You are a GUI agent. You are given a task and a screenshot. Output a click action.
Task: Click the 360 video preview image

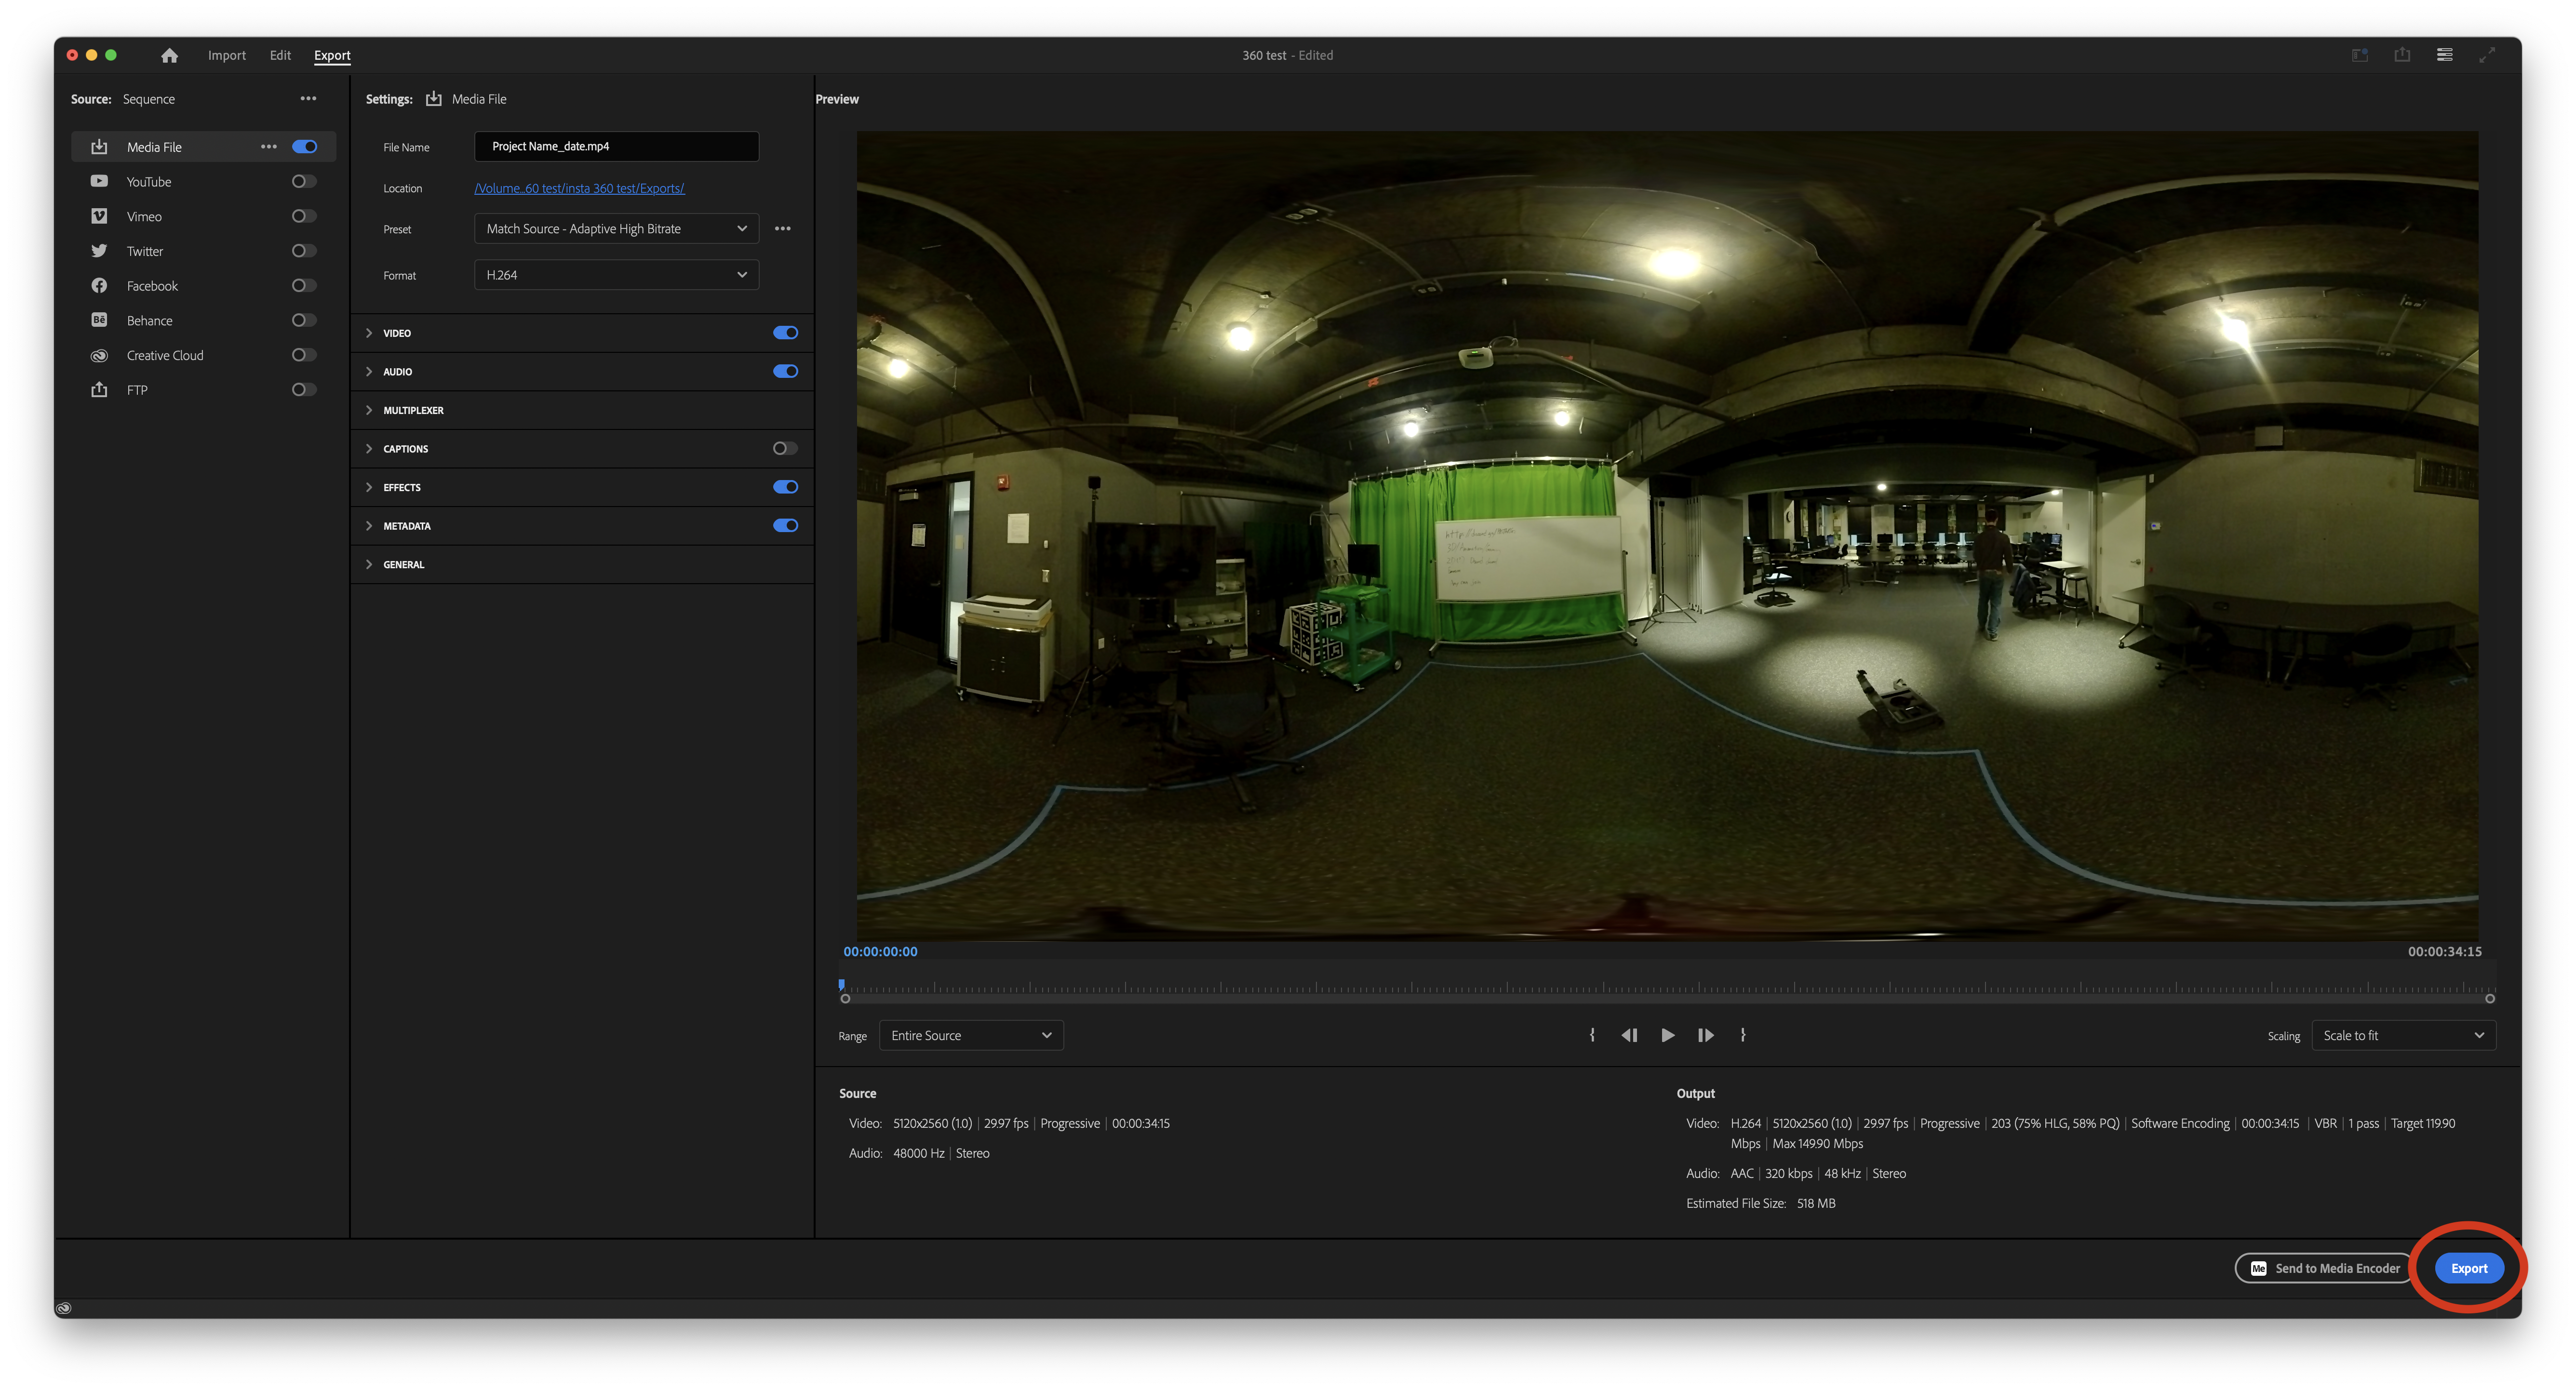coord(1667,535)
